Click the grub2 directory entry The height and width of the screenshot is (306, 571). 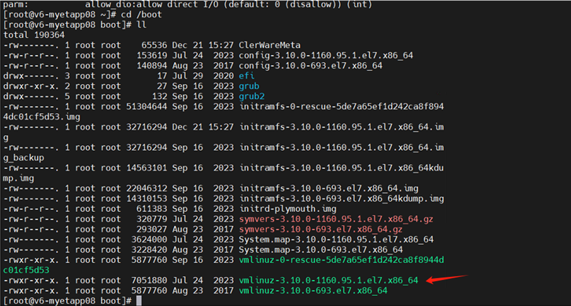click(252, 97)
